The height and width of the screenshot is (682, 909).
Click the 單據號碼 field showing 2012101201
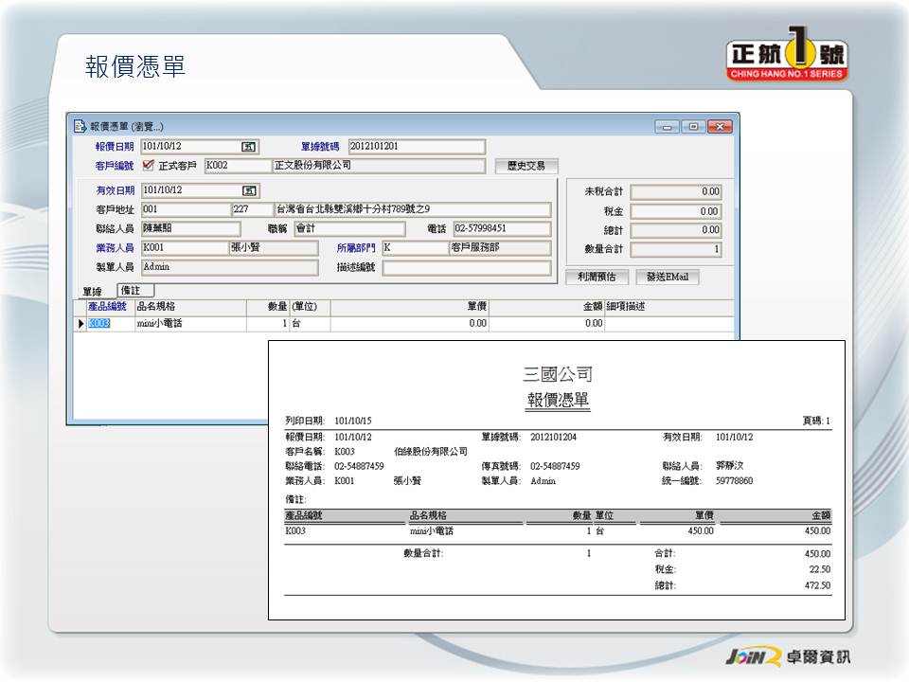click(x=416, y=147)
